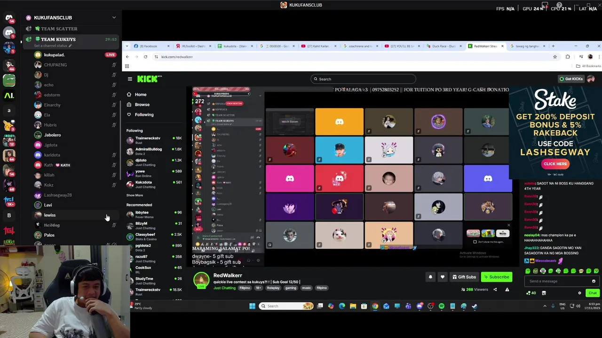Open the coachirene browser tab

pyautogui.click(x=360, y=46)
